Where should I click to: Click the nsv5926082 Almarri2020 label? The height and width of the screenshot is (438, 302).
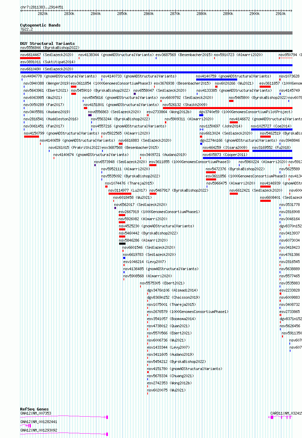(143, 219)
